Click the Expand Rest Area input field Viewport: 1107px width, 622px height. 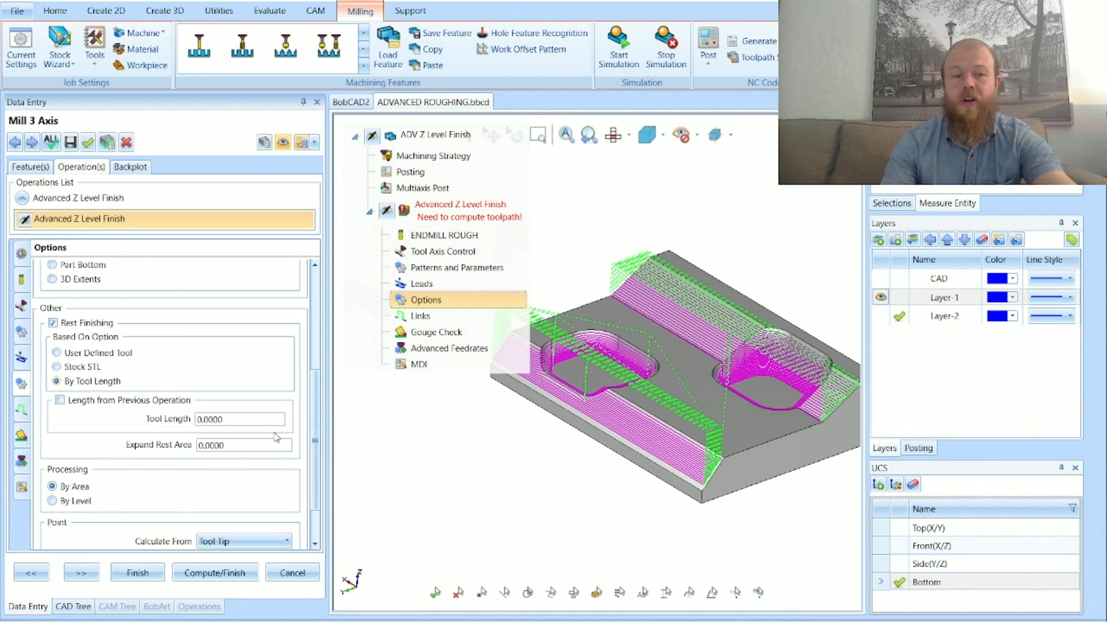coord(244,445)
